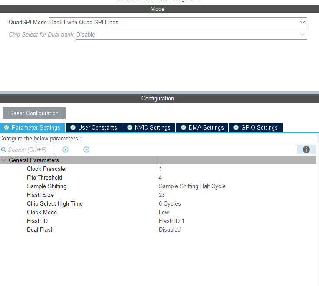
Task: Click DMA Settings green check icon
Action: pyautogui.click(x=184, y=127)
